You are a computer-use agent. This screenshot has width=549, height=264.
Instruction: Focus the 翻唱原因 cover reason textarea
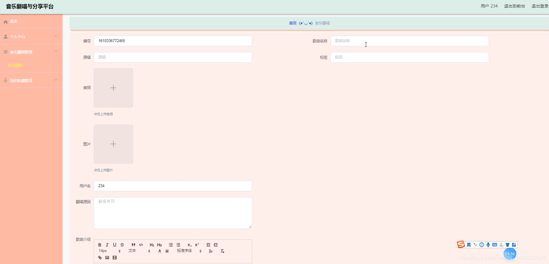173,213
